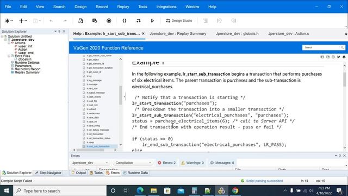Open the Replay menu
The image size is (348, 196).
tap(123, 7)
